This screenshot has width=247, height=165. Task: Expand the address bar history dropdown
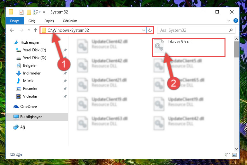(x=143, y=30)
